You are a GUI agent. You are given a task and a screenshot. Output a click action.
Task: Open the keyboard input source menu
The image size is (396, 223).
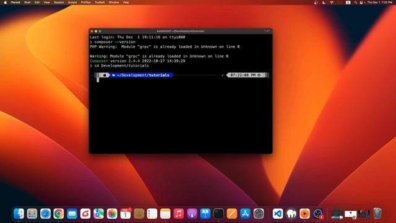coord(348,2)
